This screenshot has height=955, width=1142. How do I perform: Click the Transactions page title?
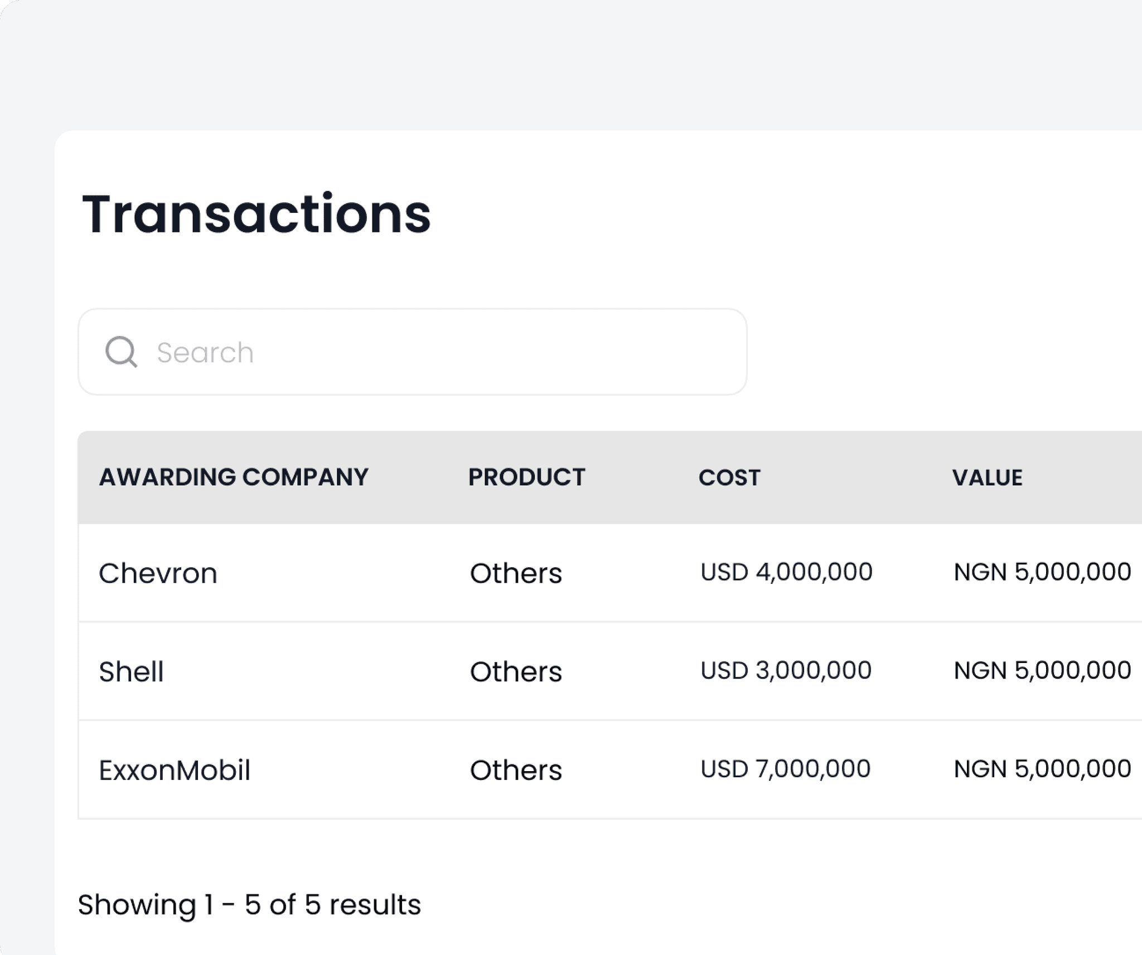tap(256, 215)
